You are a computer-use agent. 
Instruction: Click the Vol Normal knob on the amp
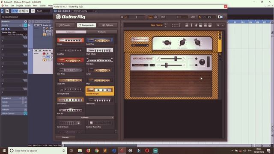coord(182,42)
